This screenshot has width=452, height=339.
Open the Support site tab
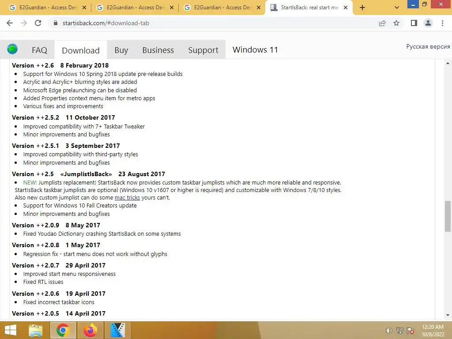[x=203, y=50]
